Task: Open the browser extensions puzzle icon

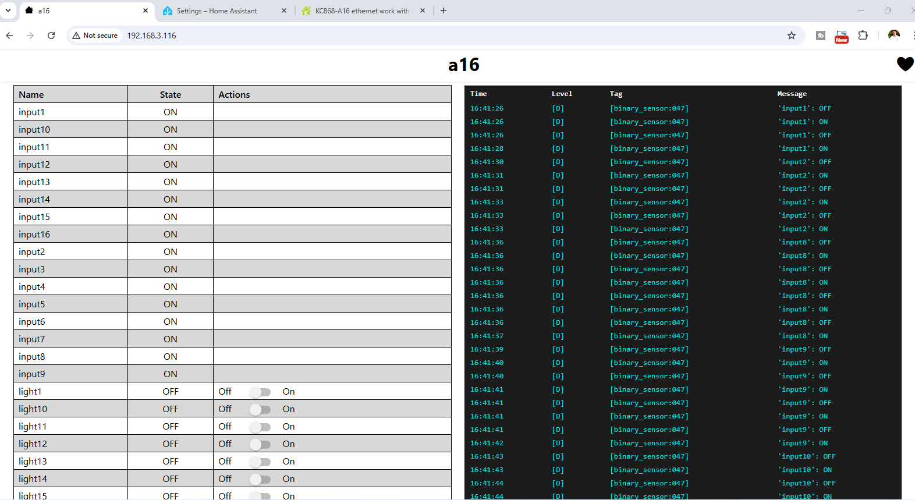Action: coord(863,36)
